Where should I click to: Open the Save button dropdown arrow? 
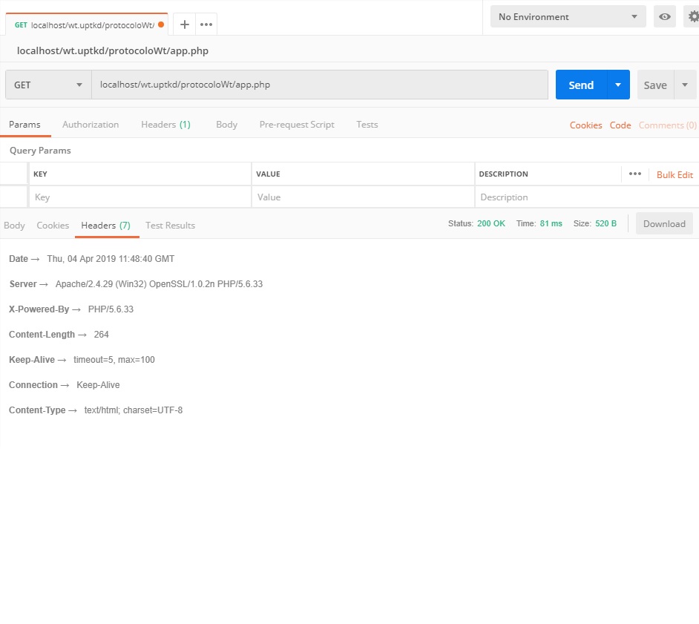(x=686, y=85)
